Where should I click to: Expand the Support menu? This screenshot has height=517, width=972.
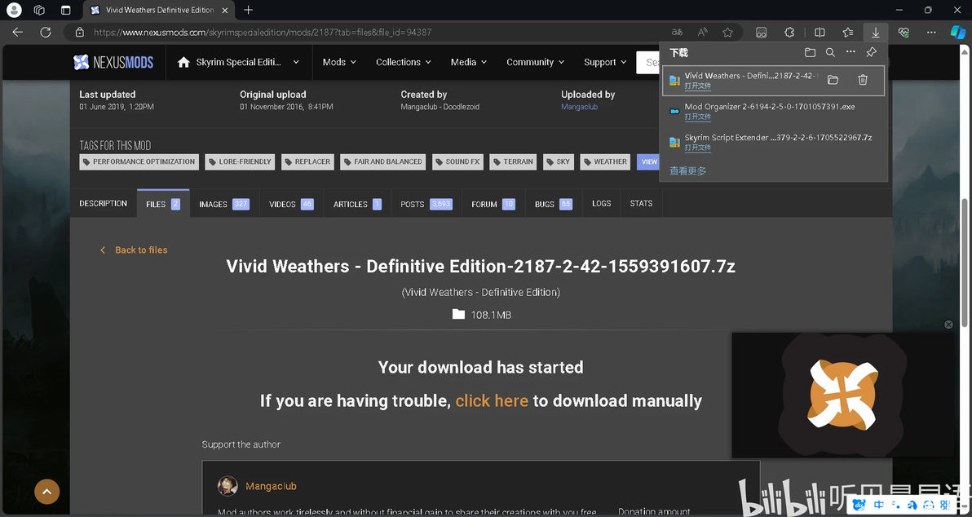(x=604, y=62)
